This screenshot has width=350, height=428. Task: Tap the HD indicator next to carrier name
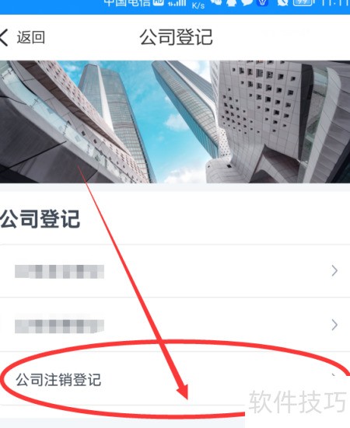pyautogui.click(x=159, y=2)
